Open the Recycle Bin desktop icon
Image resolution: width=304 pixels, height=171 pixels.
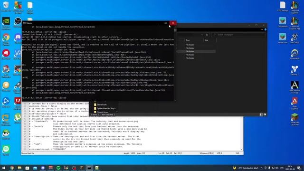[x=6, y=6]
